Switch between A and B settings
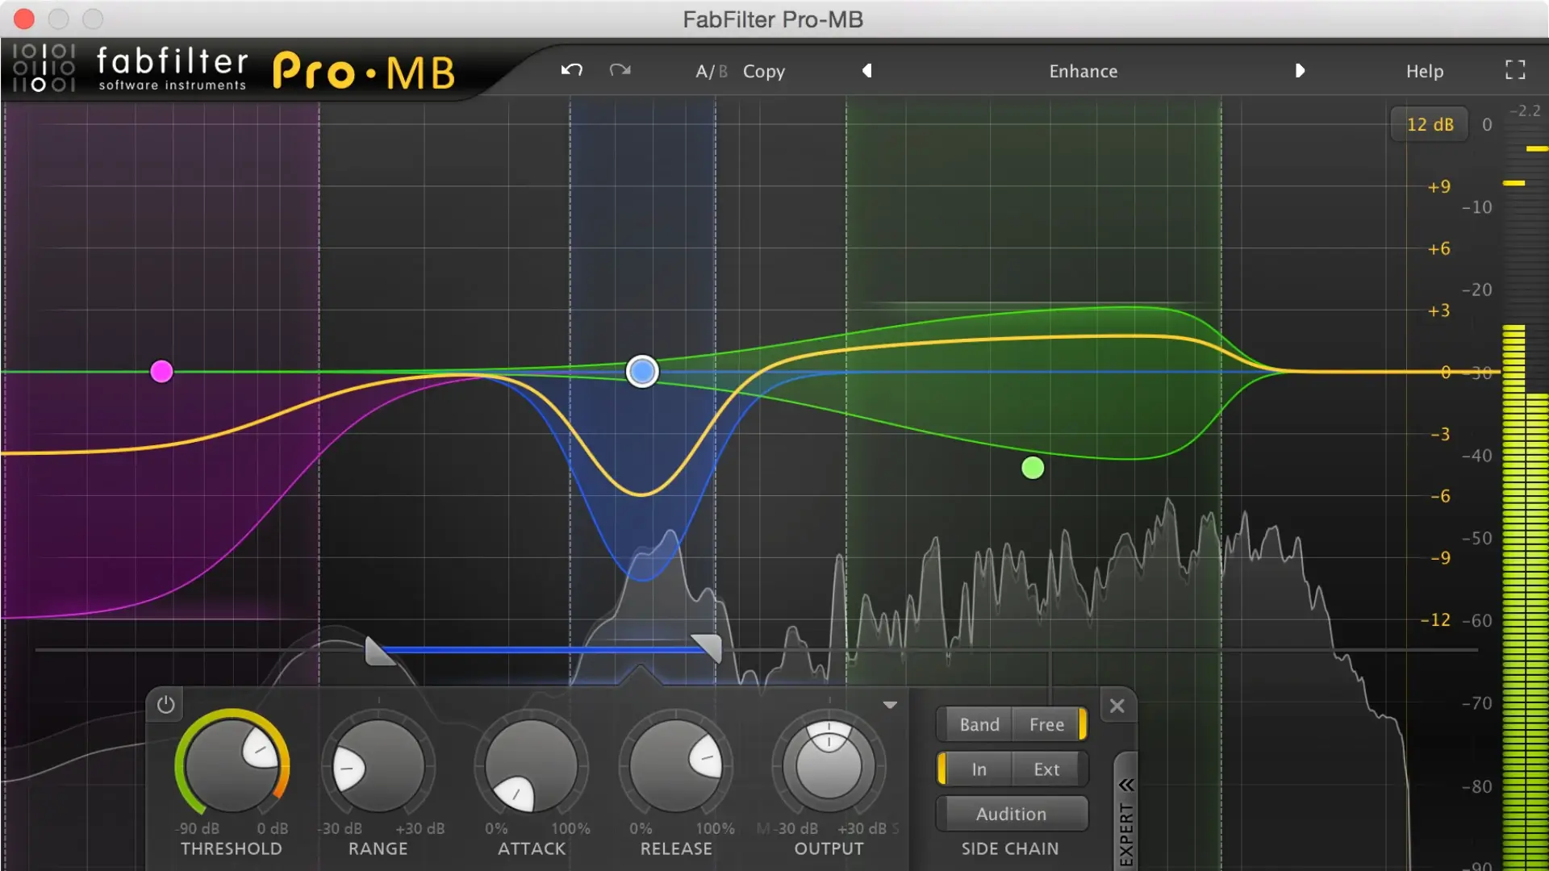Screen dimensions: 1549x871 (711, 71)
